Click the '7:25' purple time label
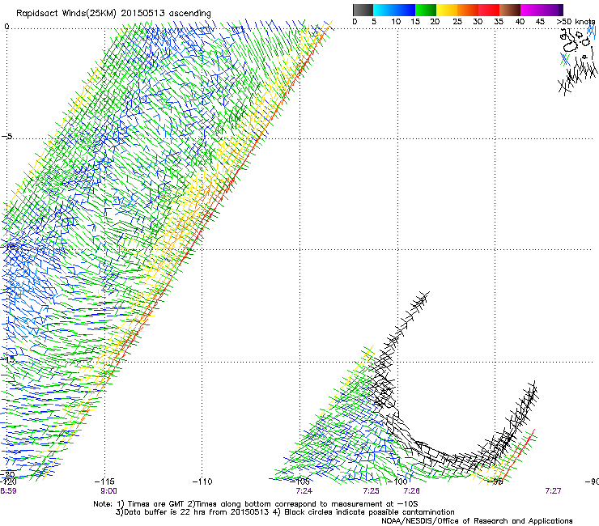599x526 pixels. (x=372, y=491)
